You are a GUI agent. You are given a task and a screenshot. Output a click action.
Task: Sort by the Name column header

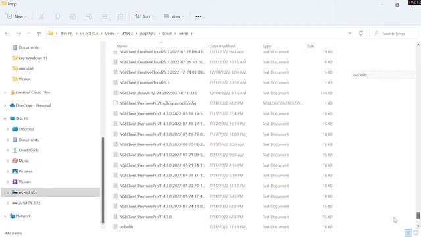click(x=122, y=46)
